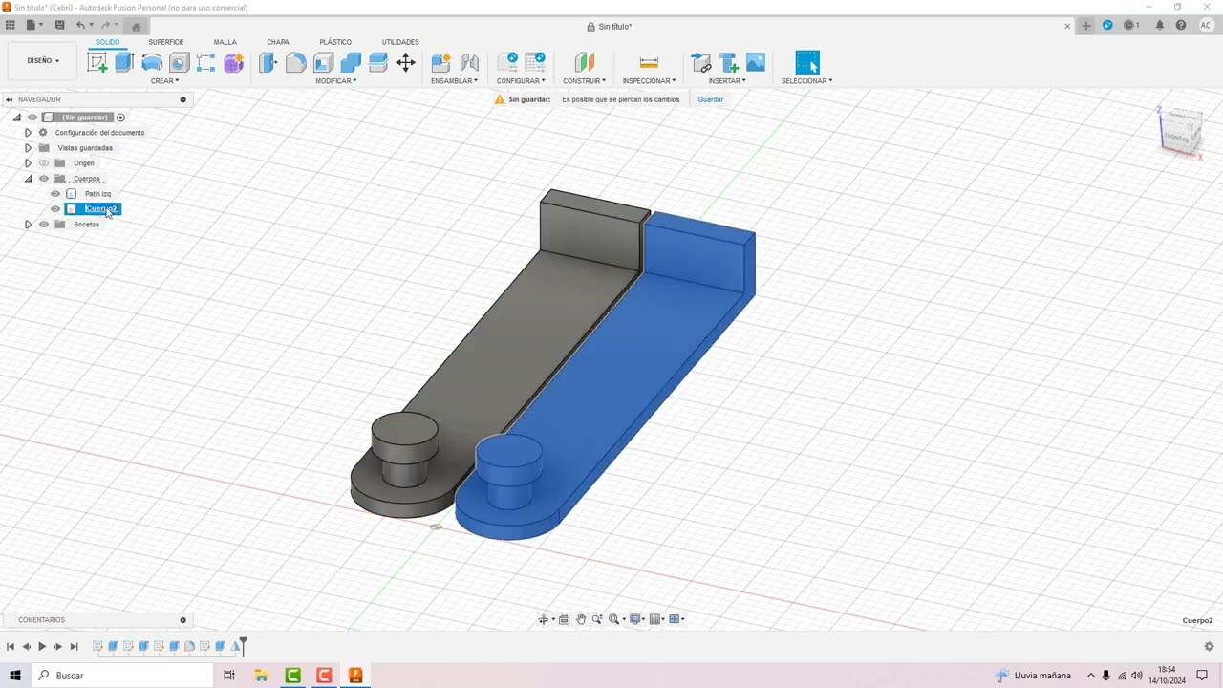The height and width of the screenshot is (688, 1223).
Task: Switch to the SUPERFICIE tab
Action: click(x=166, y=42)
